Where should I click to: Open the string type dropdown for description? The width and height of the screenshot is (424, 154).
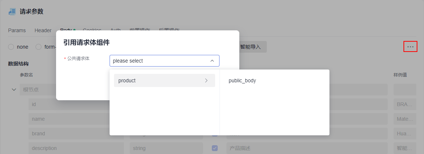[166, 148]
